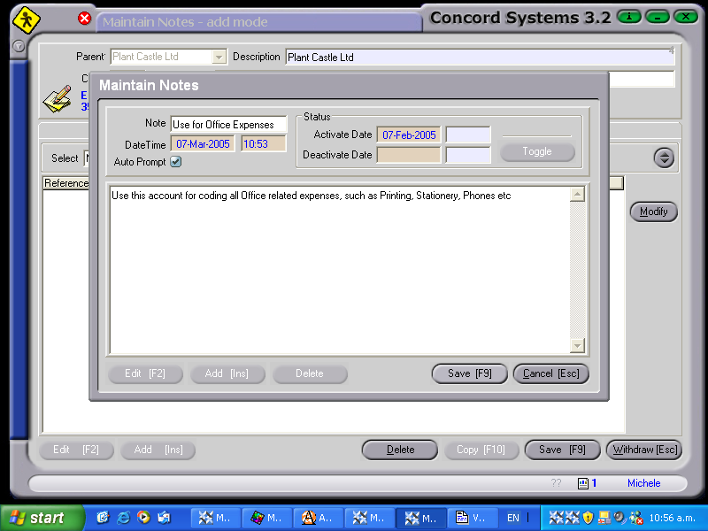
Task: Click inside the Note field showing Office Expenses
Action: click(228, 124)
